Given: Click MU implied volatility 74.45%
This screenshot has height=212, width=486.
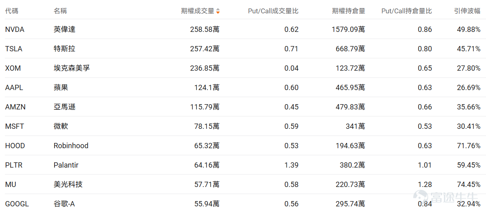Looking at the screenshot, I should 469,185.
